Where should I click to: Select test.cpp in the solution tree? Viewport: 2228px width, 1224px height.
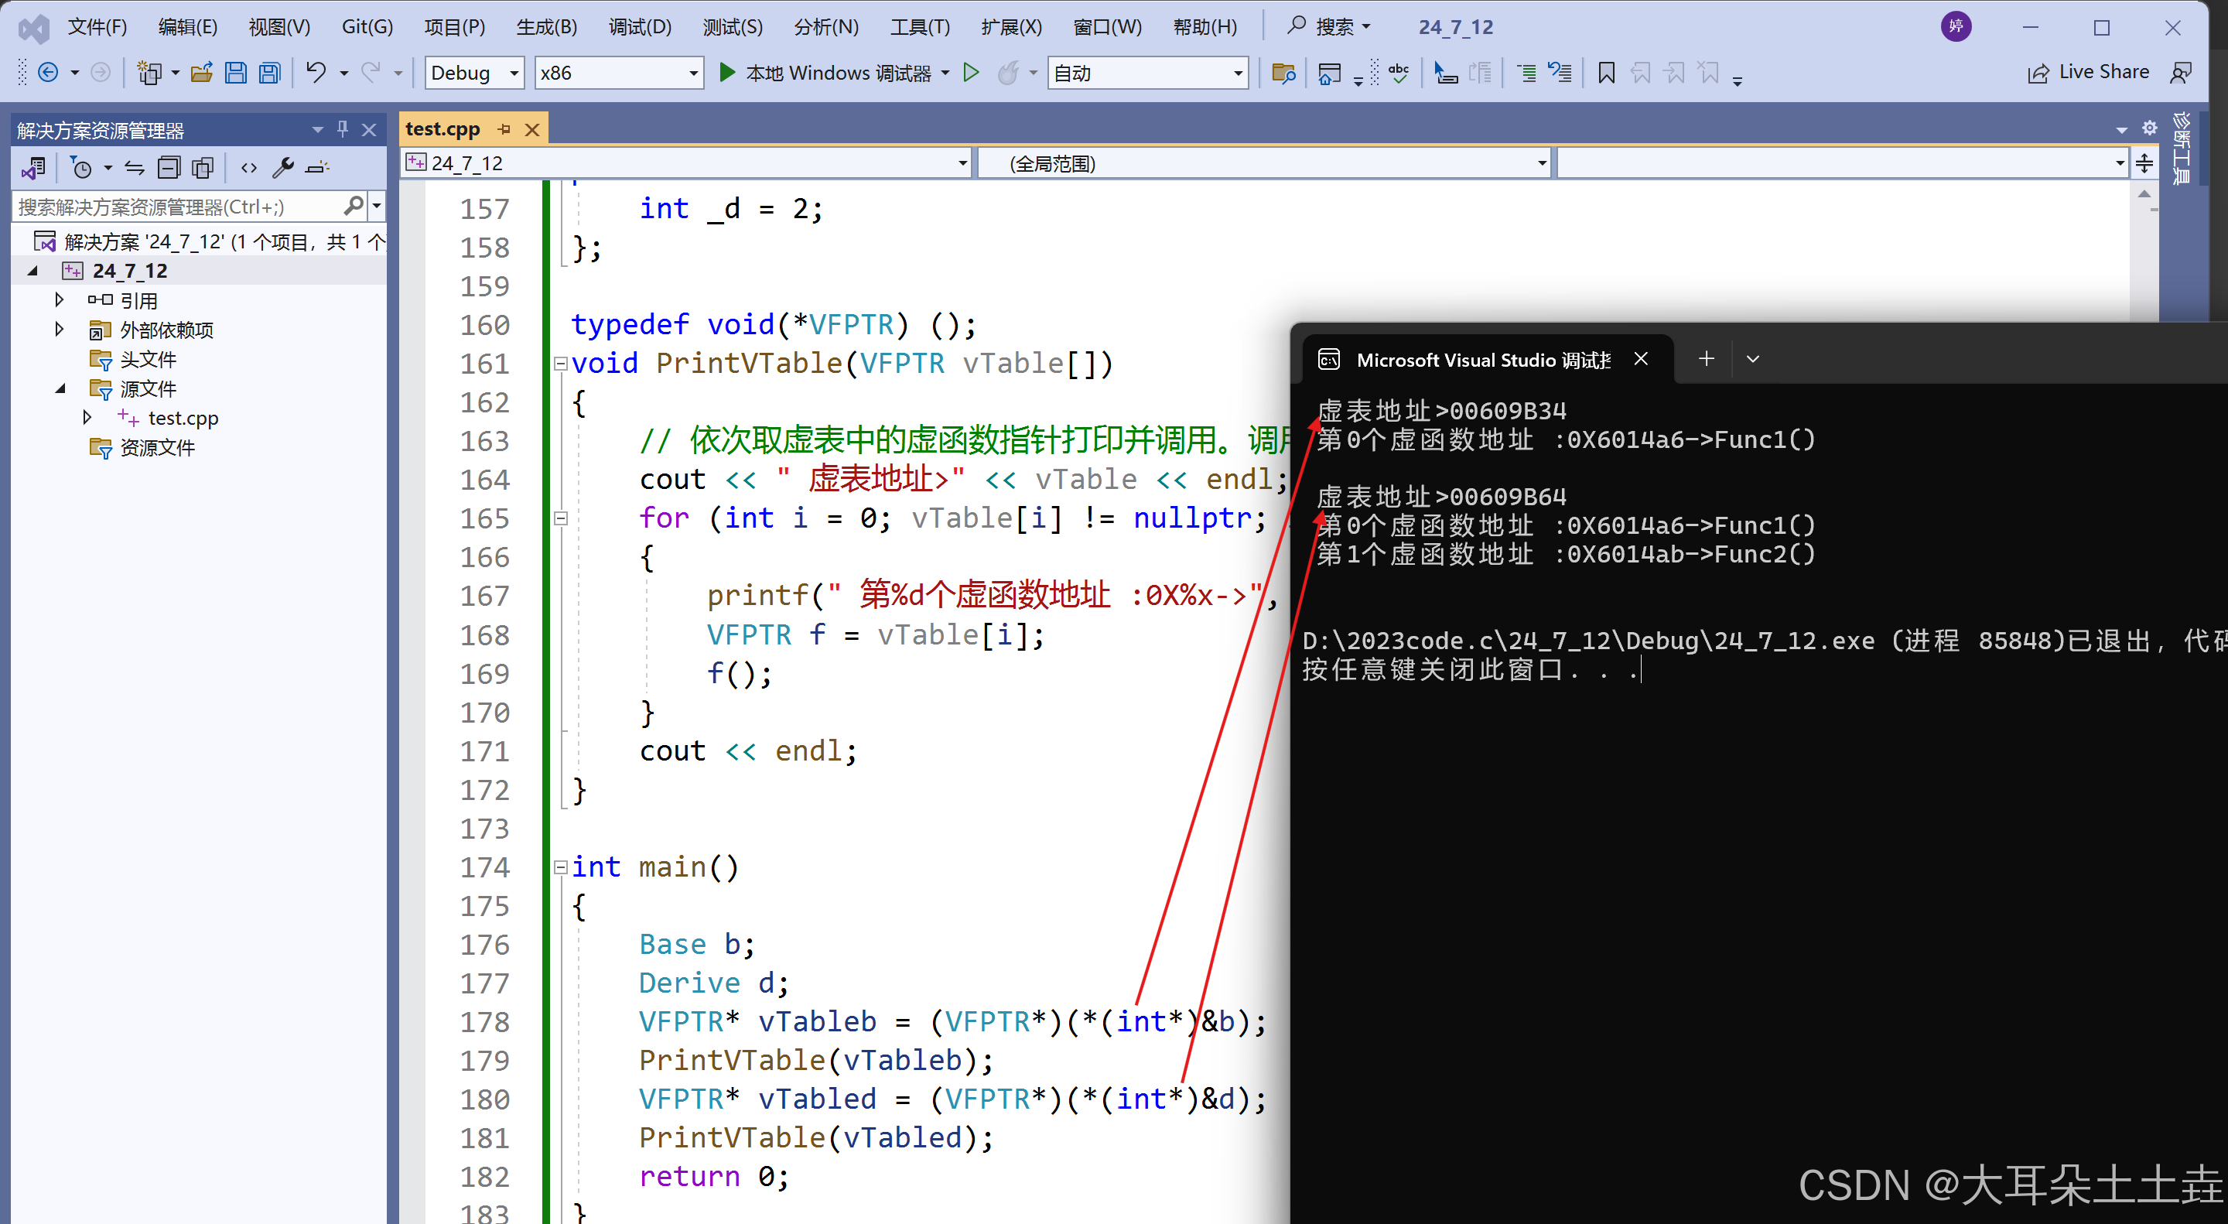[x=183, y=419]
